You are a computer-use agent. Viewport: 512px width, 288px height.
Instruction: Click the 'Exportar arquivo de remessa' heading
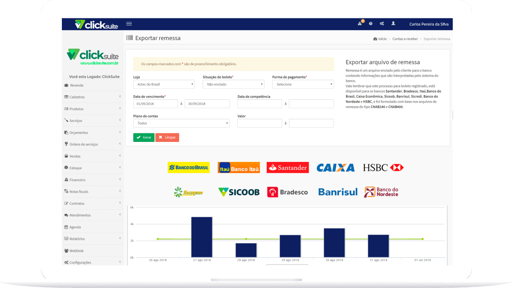383,62
